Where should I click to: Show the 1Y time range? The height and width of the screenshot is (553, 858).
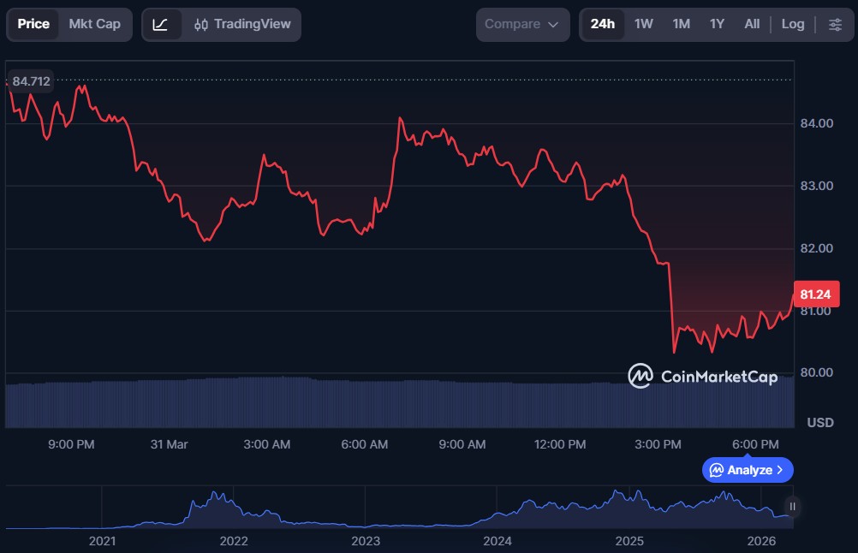pos(717,25)
